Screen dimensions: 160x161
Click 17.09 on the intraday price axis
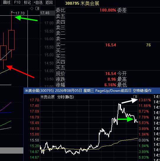click(x=34, y=111)
